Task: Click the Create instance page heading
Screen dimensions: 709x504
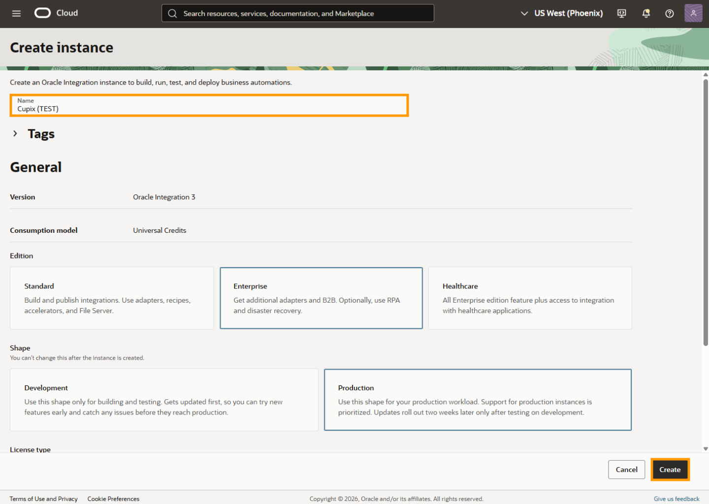Action: 62,47
